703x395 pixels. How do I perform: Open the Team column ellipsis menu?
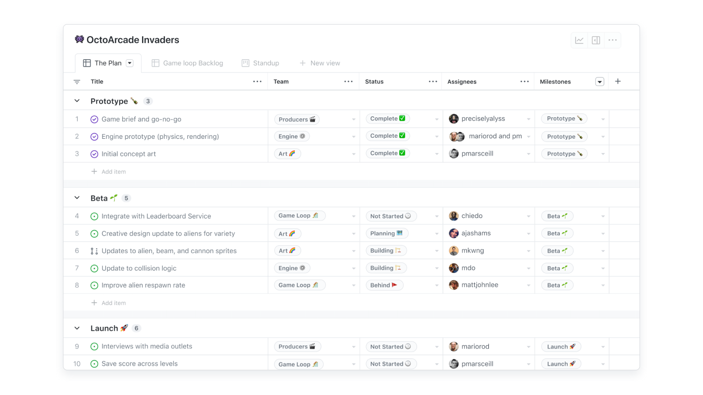348,81
